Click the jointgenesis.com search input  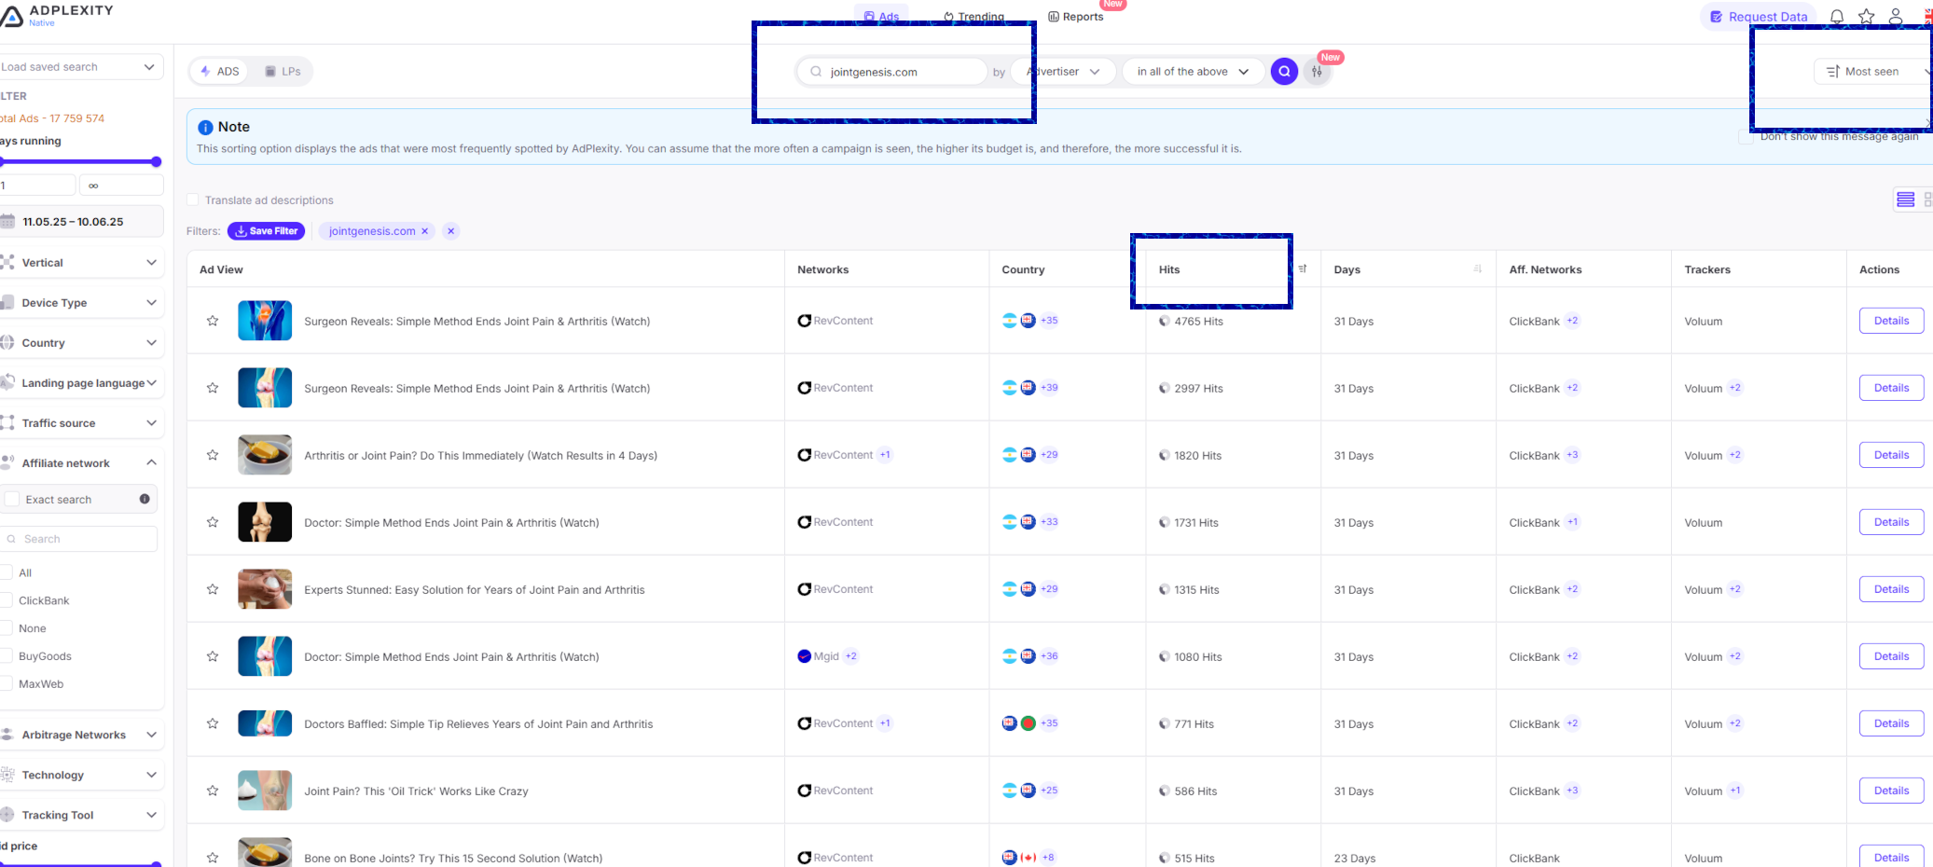pyautogui.click(x=892, y=72)
